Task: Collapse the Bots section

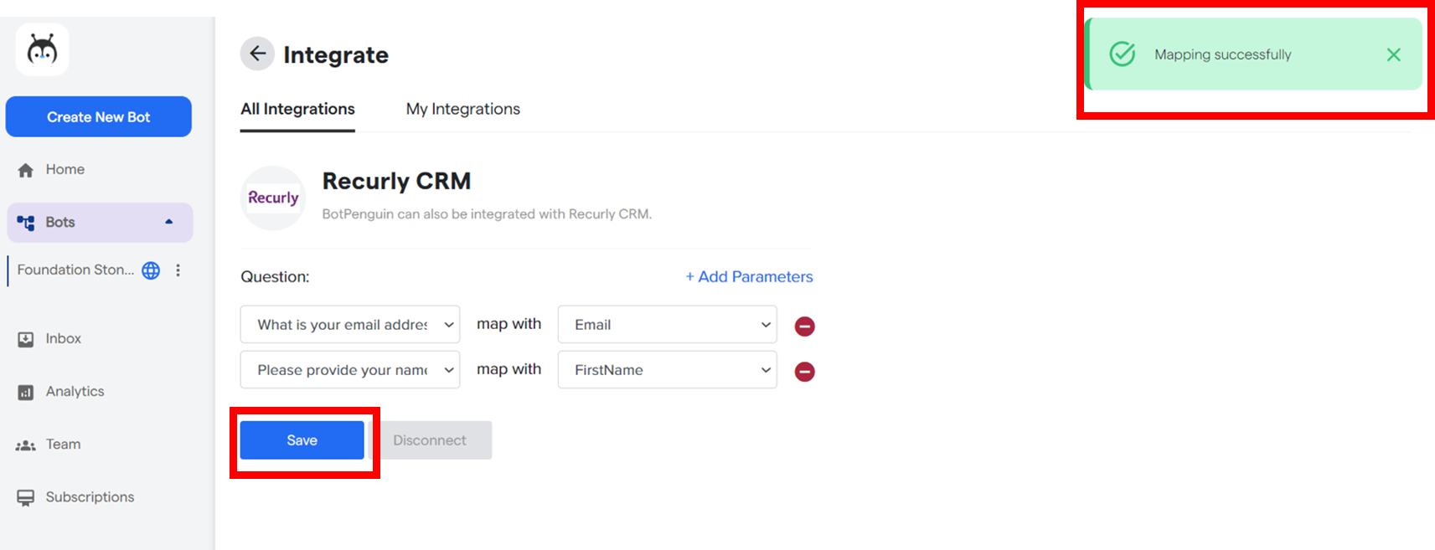Action: [x=168, y=223]
